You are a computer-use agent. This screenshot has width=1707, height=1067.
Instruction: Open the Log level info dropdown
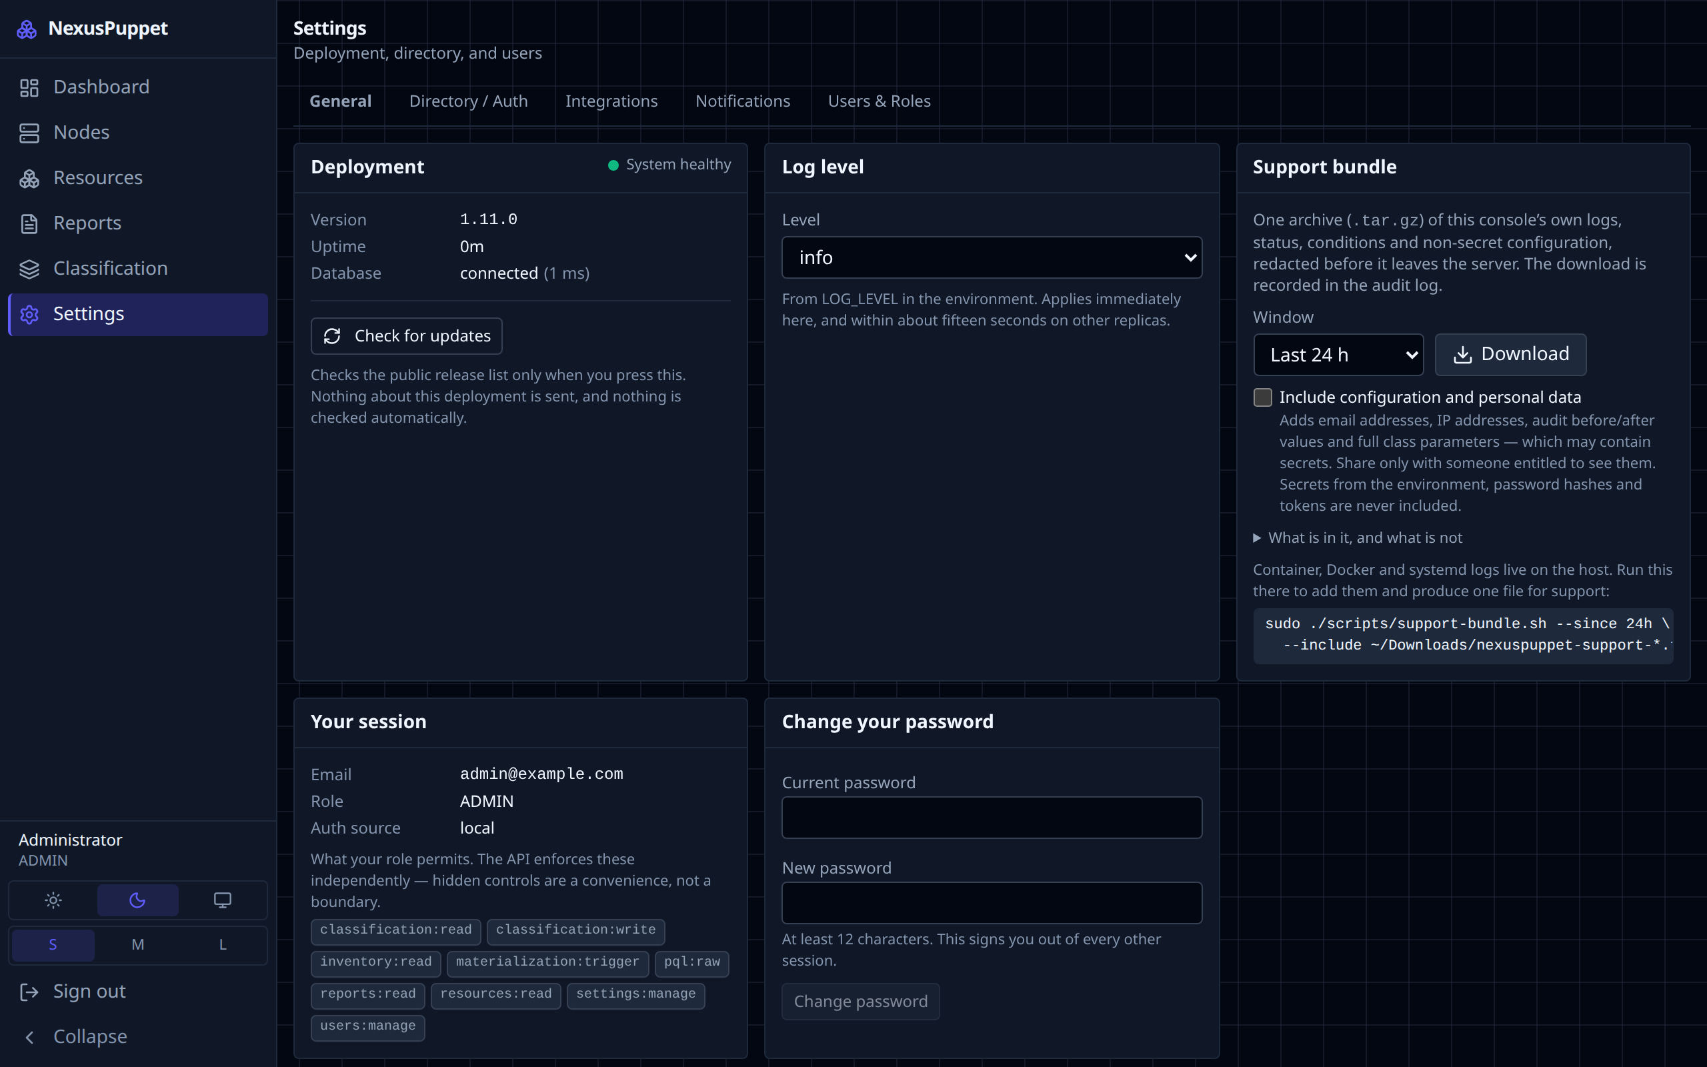[x=992, y=257]
